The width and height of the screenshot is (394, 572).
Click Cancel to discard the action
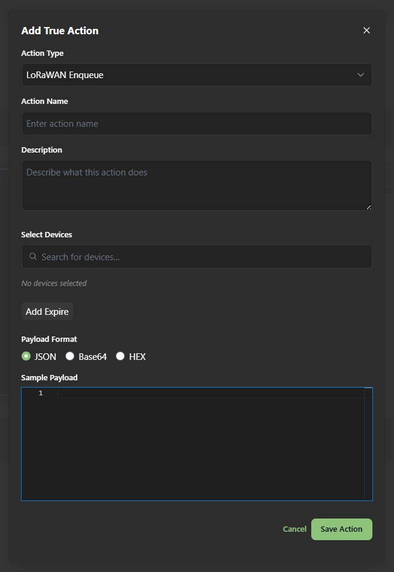pos(294,529)
